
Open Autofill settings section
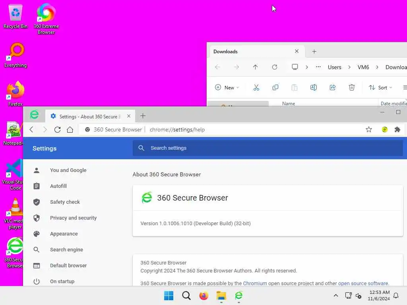pos(58,186)
